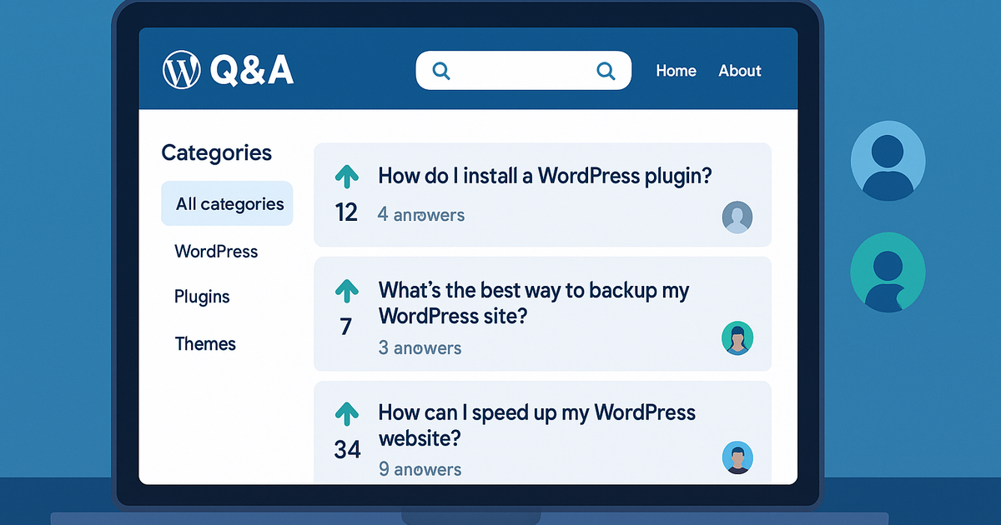Click the blue user avatar outside the laptop
This screenshot has height=525, width=1001.
click(x=888, y=160)
